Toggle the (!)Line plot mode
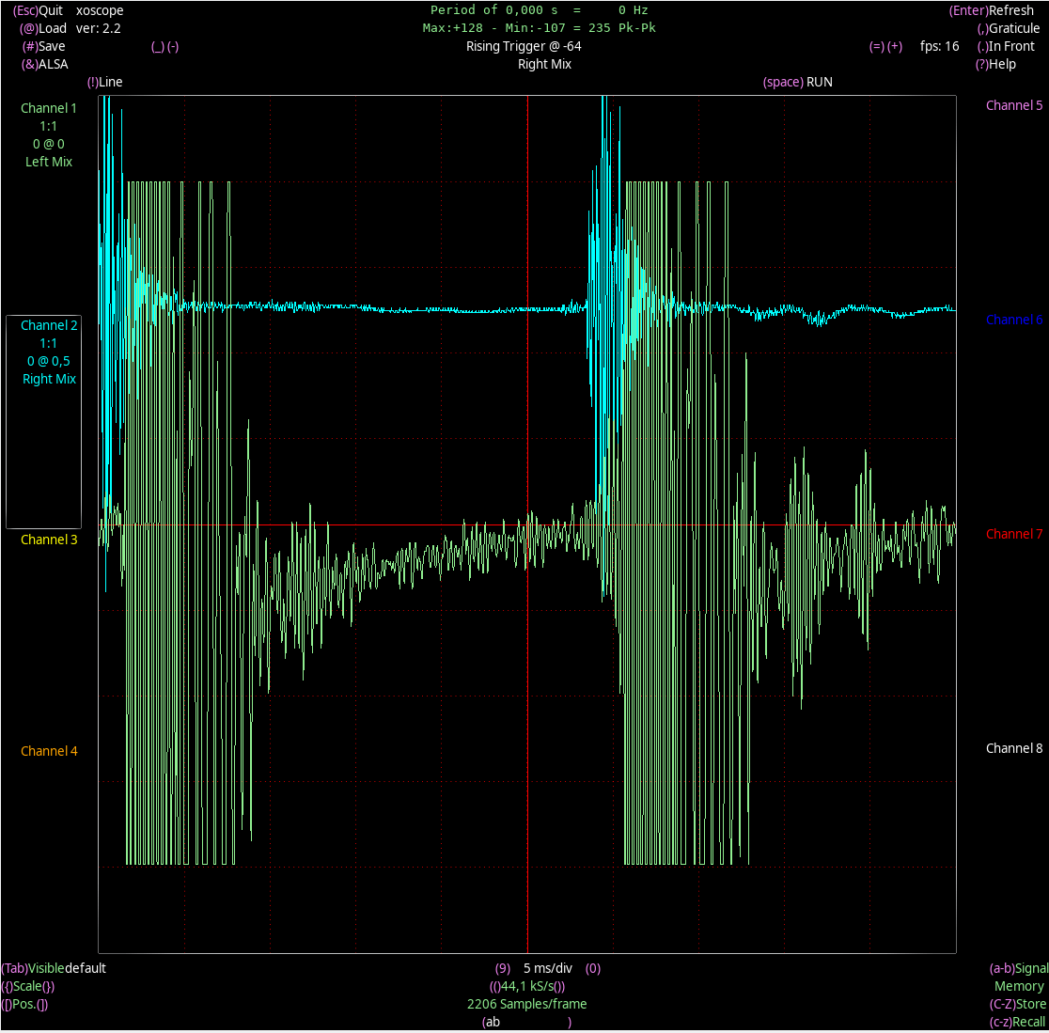1049x1033 pixels. pyautogui.click(x=104, y=83)
